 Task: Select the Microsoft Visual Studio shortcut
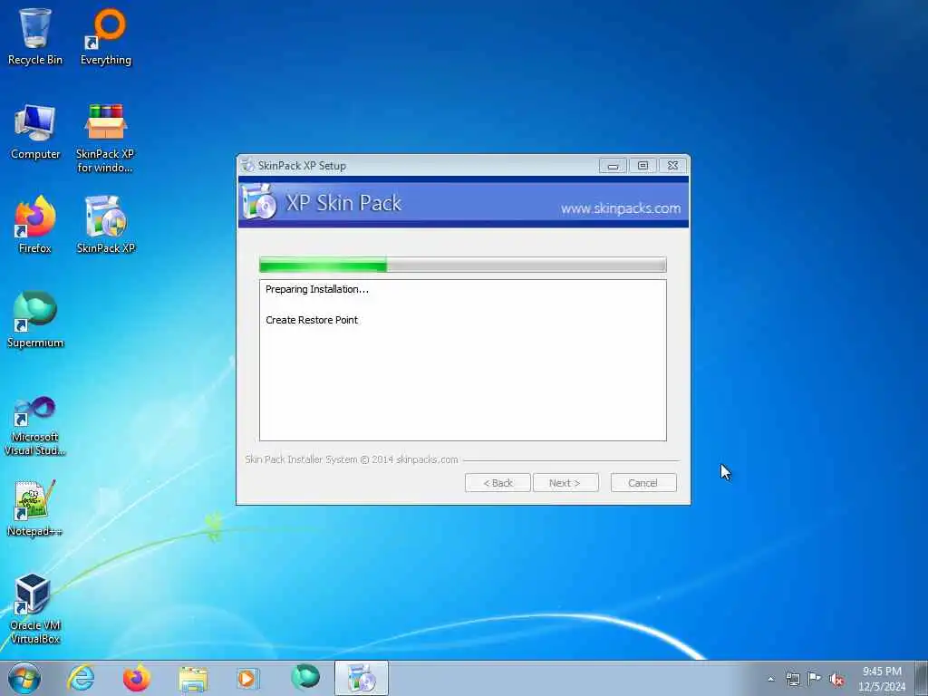(x=35, y=426)
